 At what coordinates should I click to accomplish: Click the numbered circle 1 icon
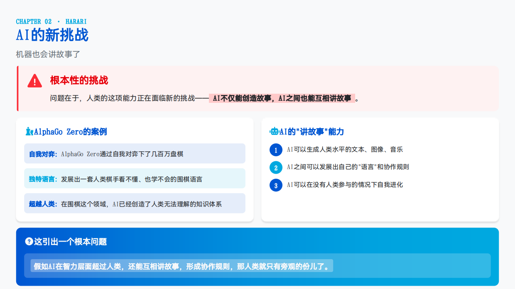(x=276, y=150)
